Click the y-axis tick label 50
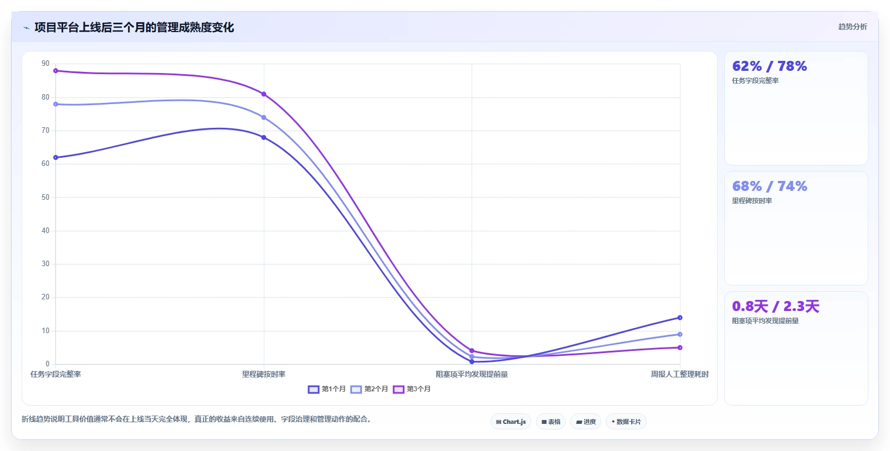This screenshot has height=451, width=890. (x=45, y=198)
